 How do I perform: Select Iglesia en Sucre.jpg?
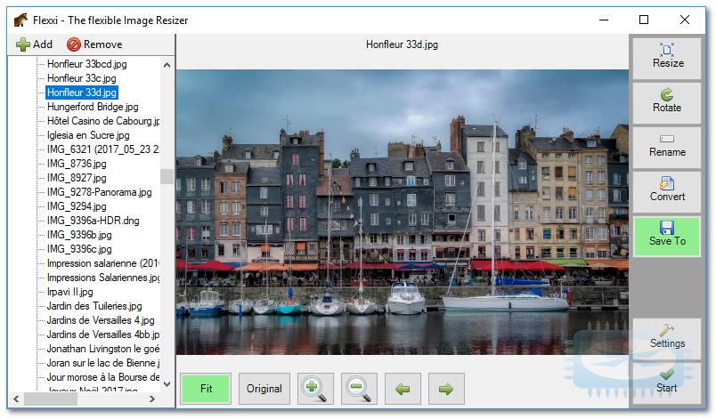87,135
